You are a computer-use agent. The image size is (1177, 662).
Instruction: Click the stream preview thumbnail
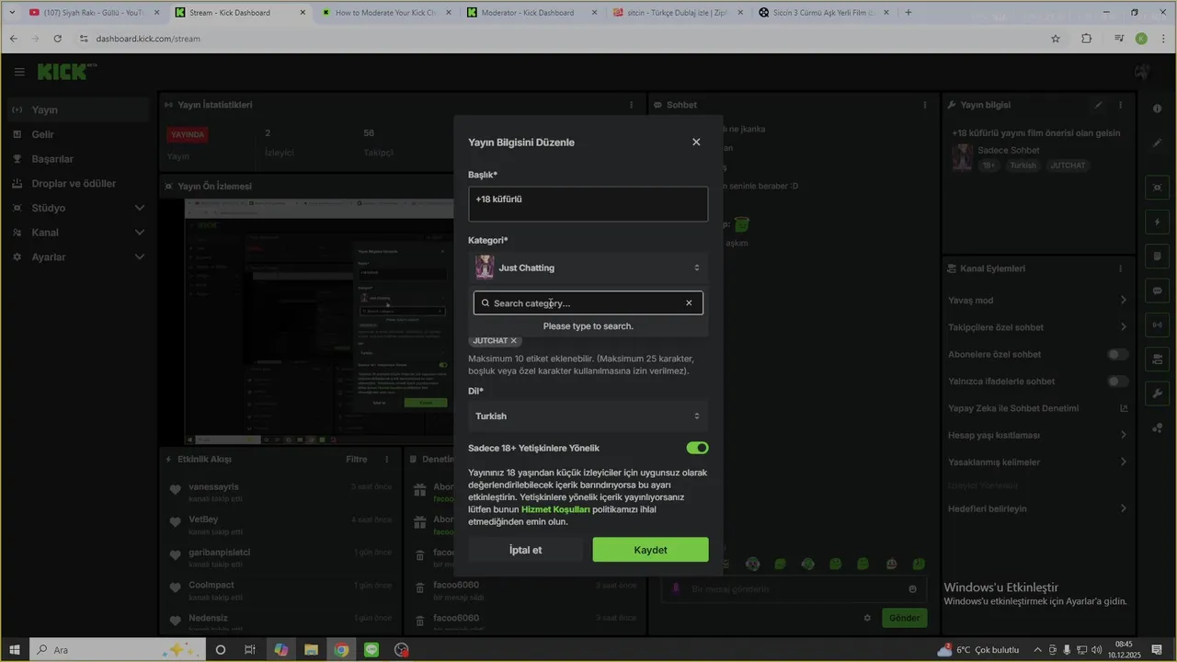pyautogui.click(x=317, y=322)
